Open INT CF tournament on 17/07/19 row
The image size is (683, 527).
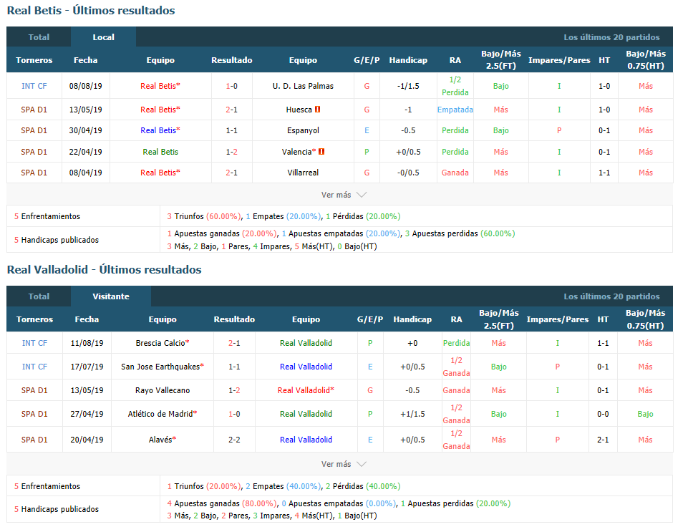(x=34, y=367)
